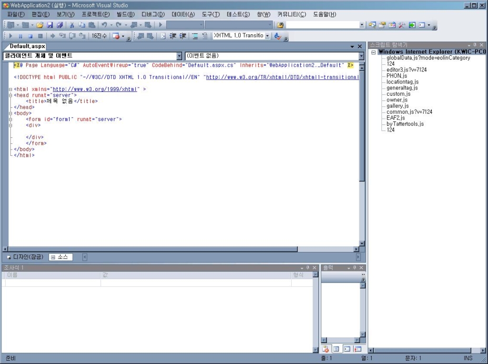The width and height of the screenshot is (488, 364).
Task: Click the Redo arrow icon
Action: pyautogui.click(x=119, y=25)
